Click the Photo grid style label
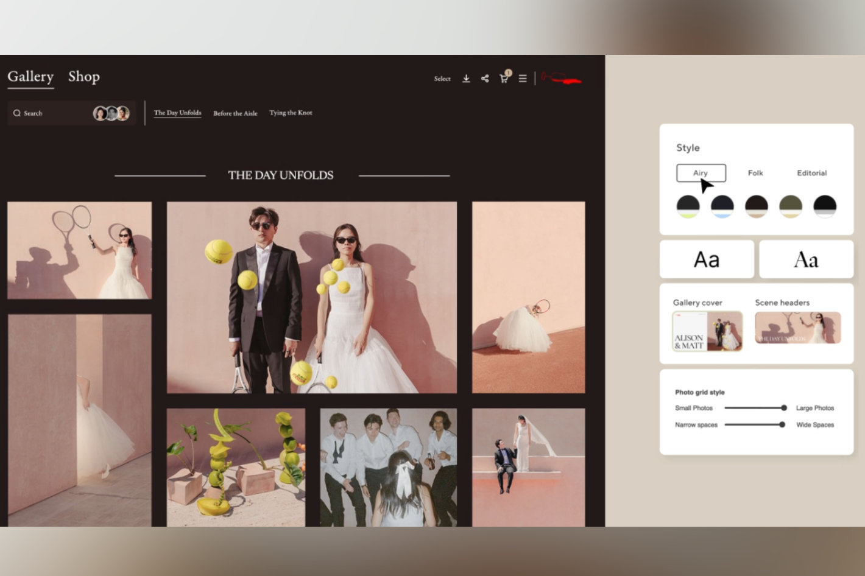This screenshot has height=576, width=865. click(700, 392)
